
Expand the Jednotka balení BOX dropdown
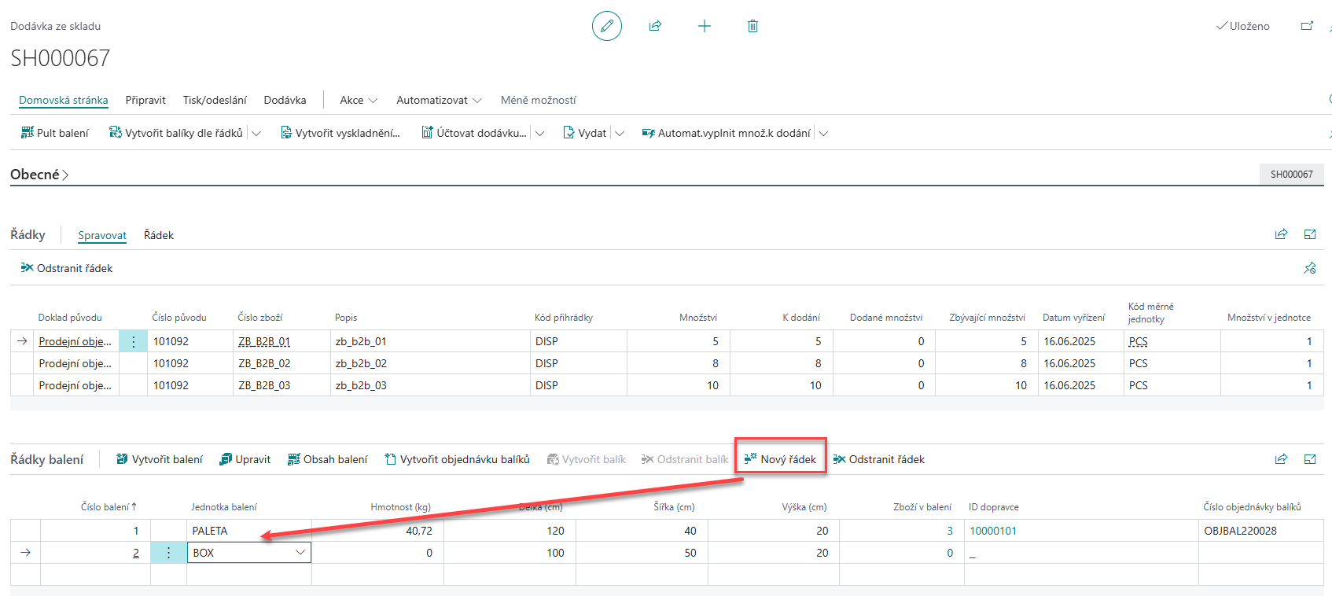pyautogui.click(x=300, y=553)
